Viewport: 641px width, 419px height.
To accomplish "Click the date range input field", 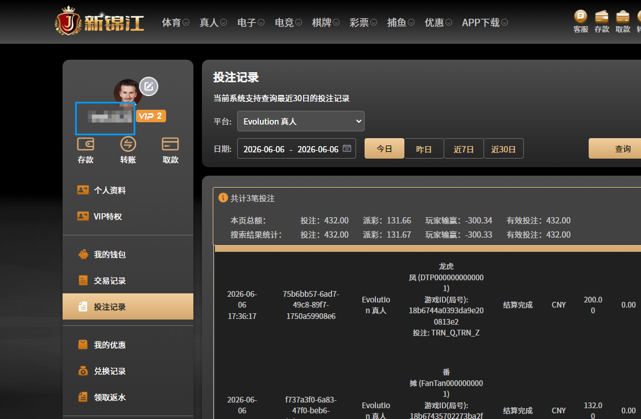I will tap(296, 149).
